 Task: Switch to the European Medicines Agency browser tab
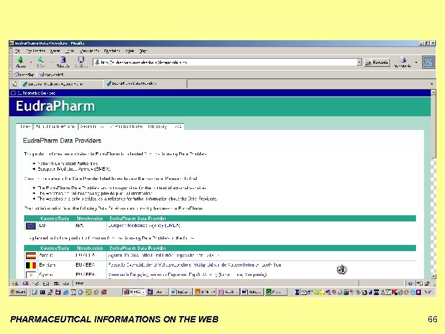pyautogui.click(x=62, y=83)
